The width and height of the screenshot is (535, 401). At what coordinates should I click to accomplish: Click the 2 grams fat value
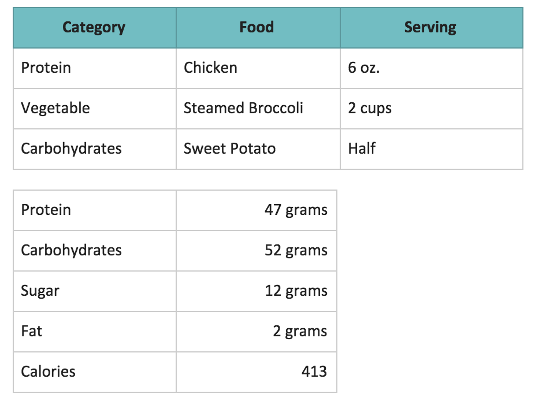tap(300, 331)
